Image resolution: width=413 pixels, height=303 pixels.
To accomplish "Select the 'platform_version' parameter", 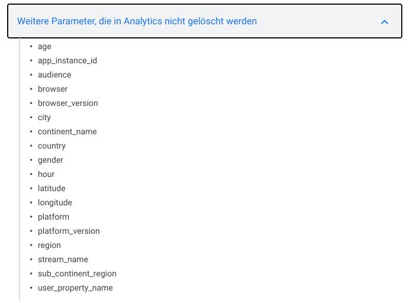I will point(69,231).
